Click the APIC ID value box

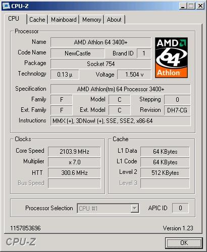pyautogui.click(x=180, y=208)
